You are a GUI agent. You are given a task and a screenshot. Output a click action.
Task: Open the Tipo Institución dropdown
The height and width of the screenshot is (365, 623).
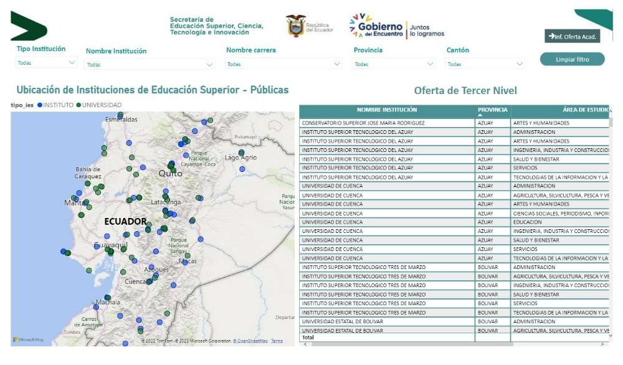coord(47,63)
